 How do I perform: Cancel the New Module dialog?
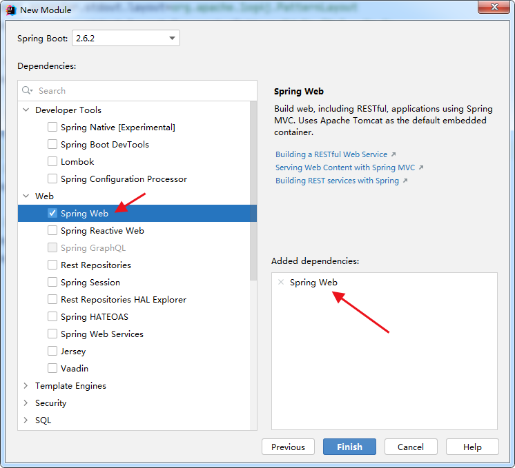(411, 447)
